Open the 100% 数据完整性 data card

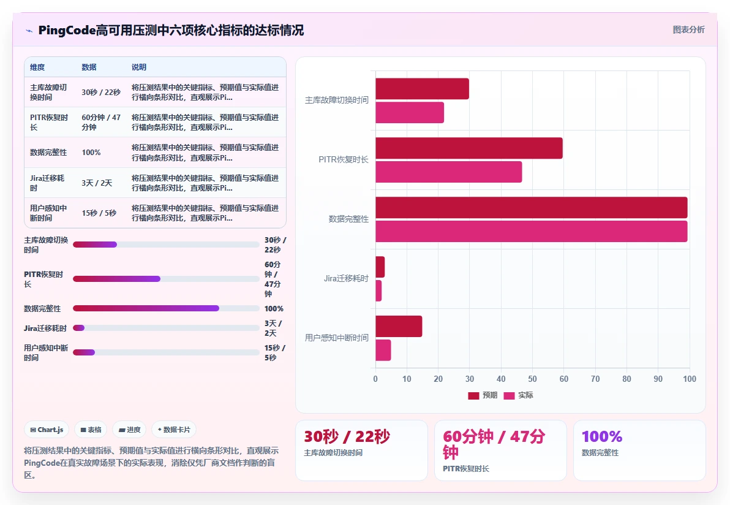click(640, 450)
